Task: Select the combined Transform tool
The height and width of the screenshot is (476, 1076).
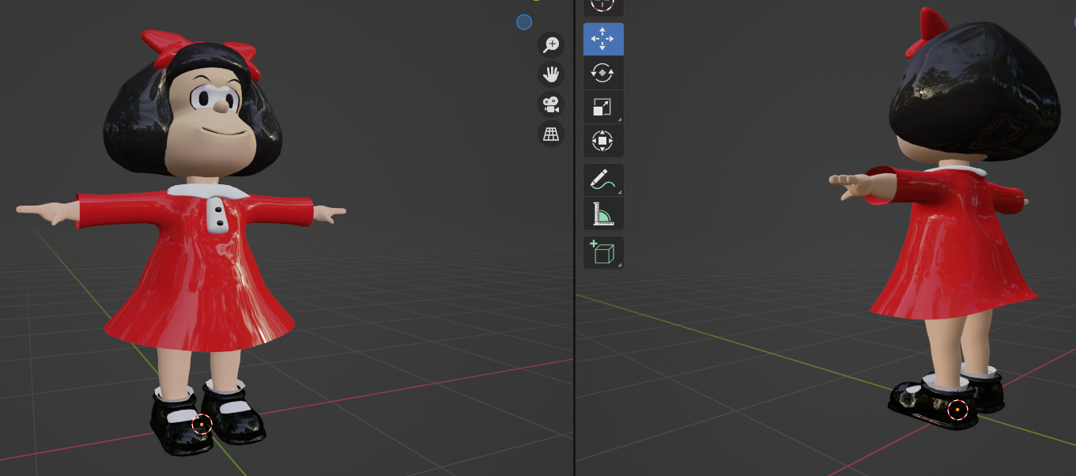Action: 603,141
